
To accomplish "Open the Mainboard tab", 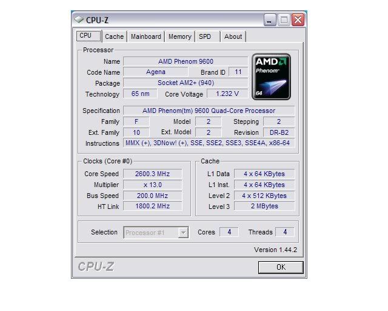I will point(146,36).
